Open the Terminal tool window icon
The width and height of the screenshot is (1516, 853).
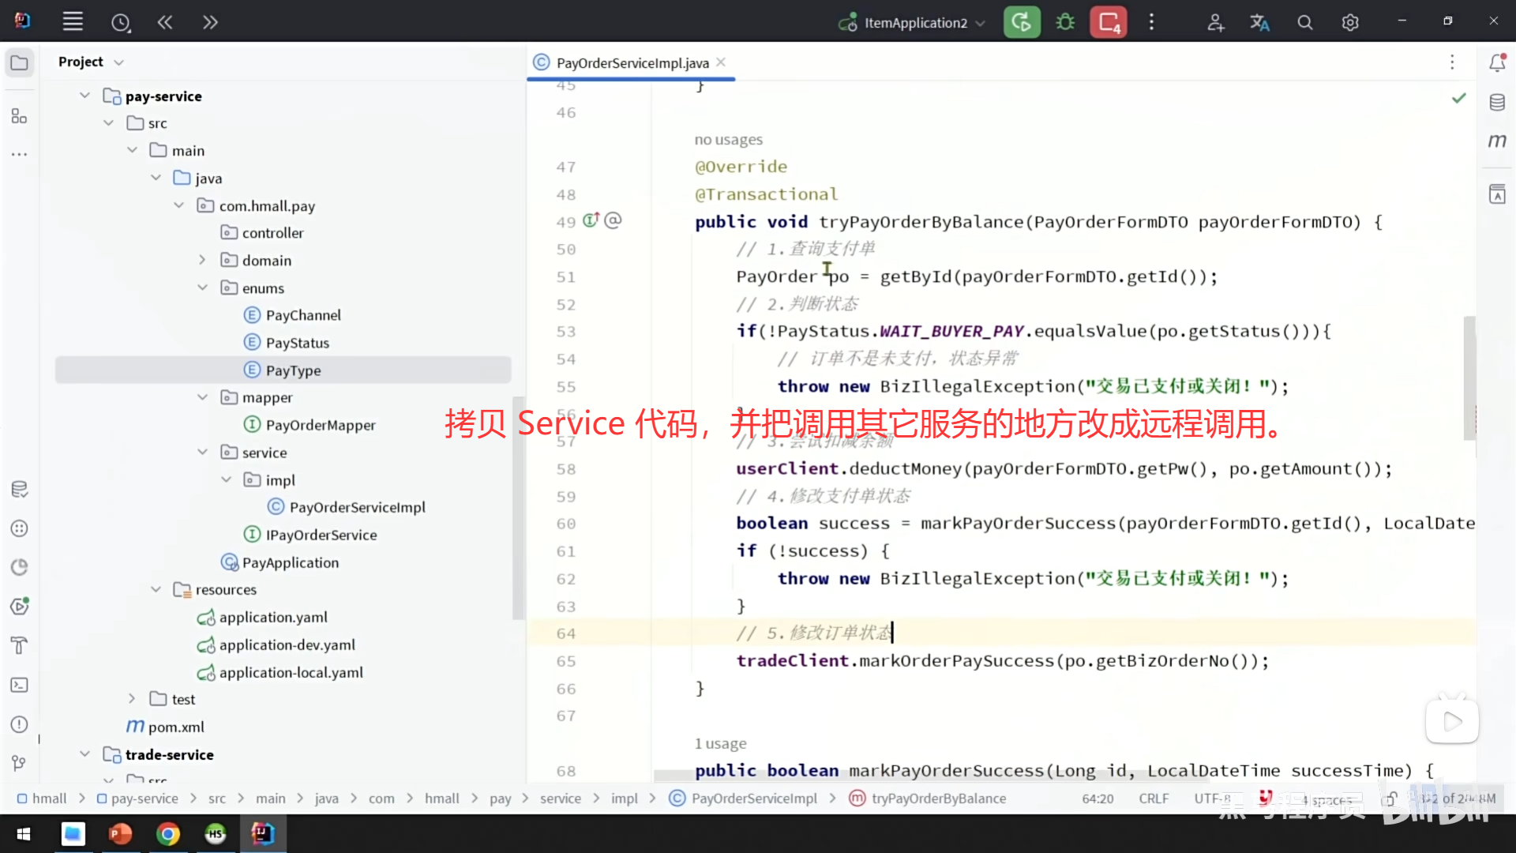pyautogui.click(x=19, y=685)
